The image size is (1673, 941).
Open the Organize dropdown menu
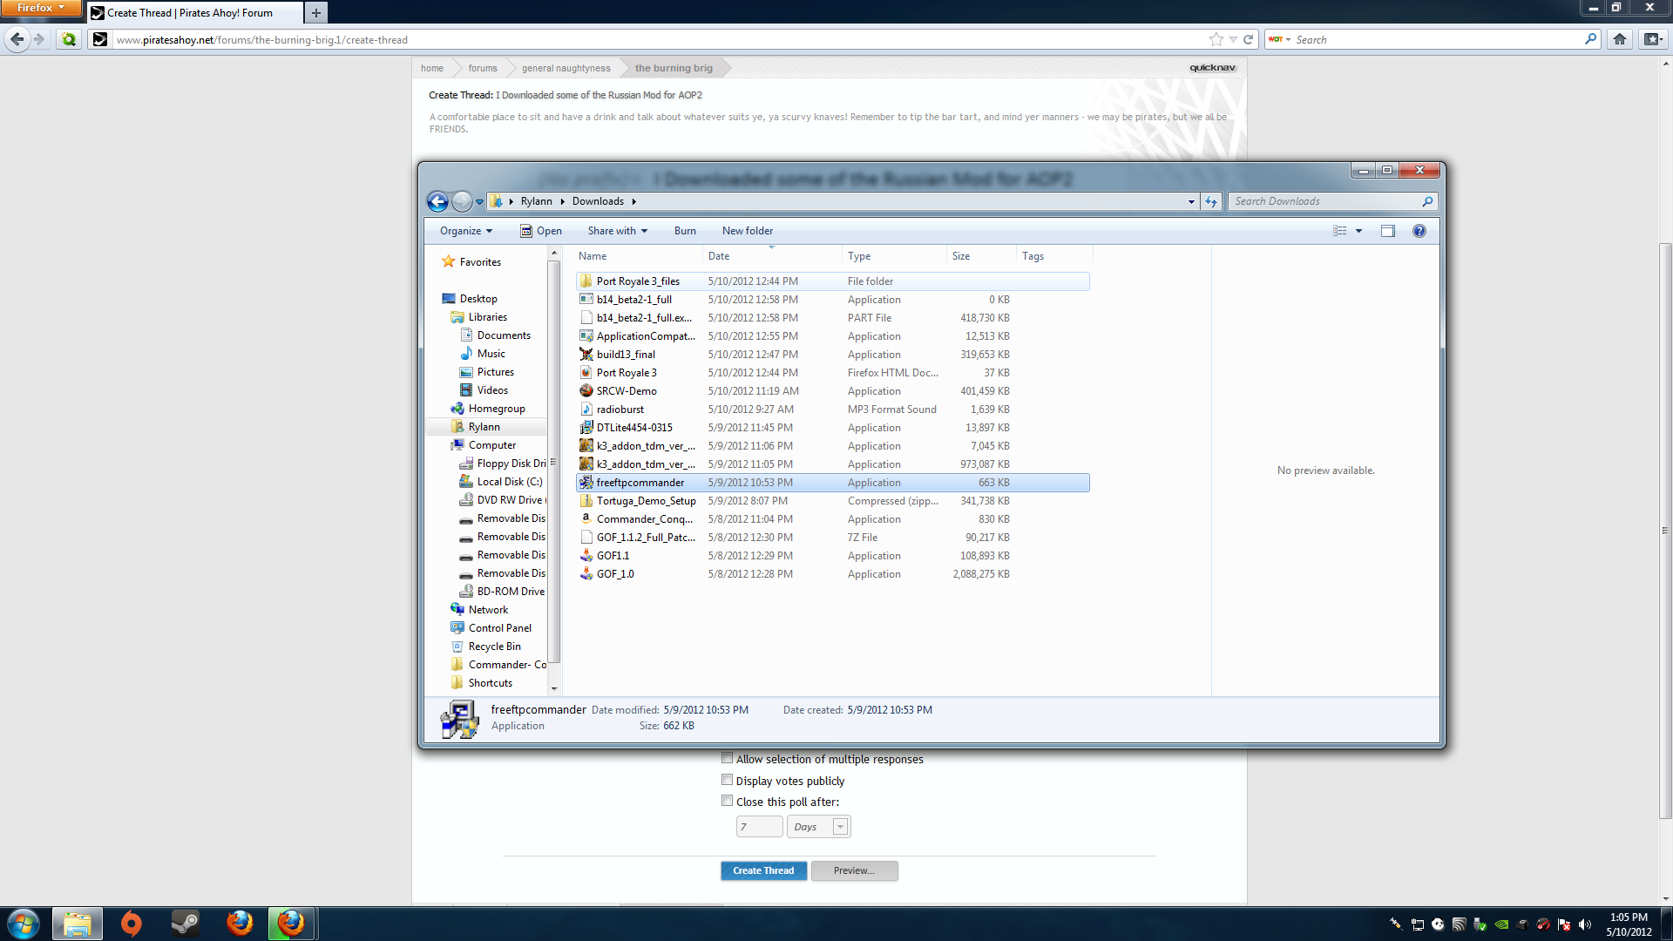point(466,231)
